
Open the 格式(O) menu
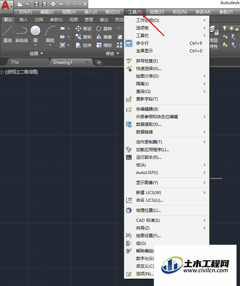tap(113, 12)
